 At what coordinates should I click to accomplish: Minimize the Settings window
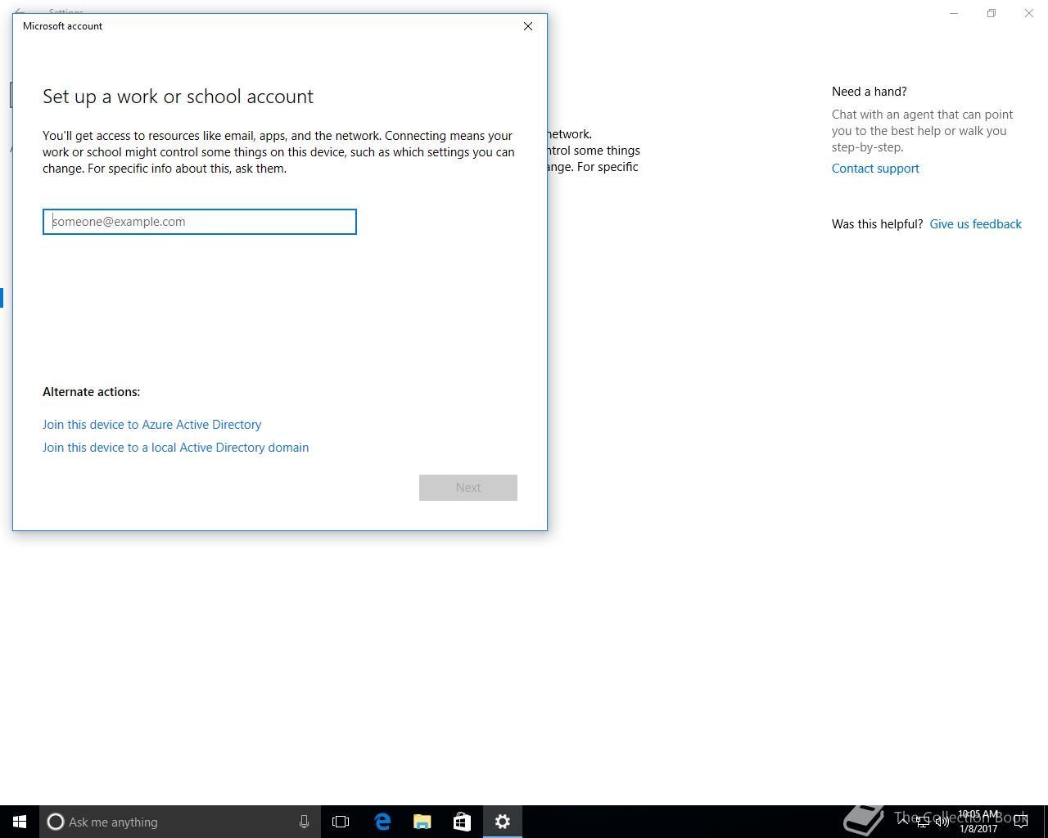954,13
